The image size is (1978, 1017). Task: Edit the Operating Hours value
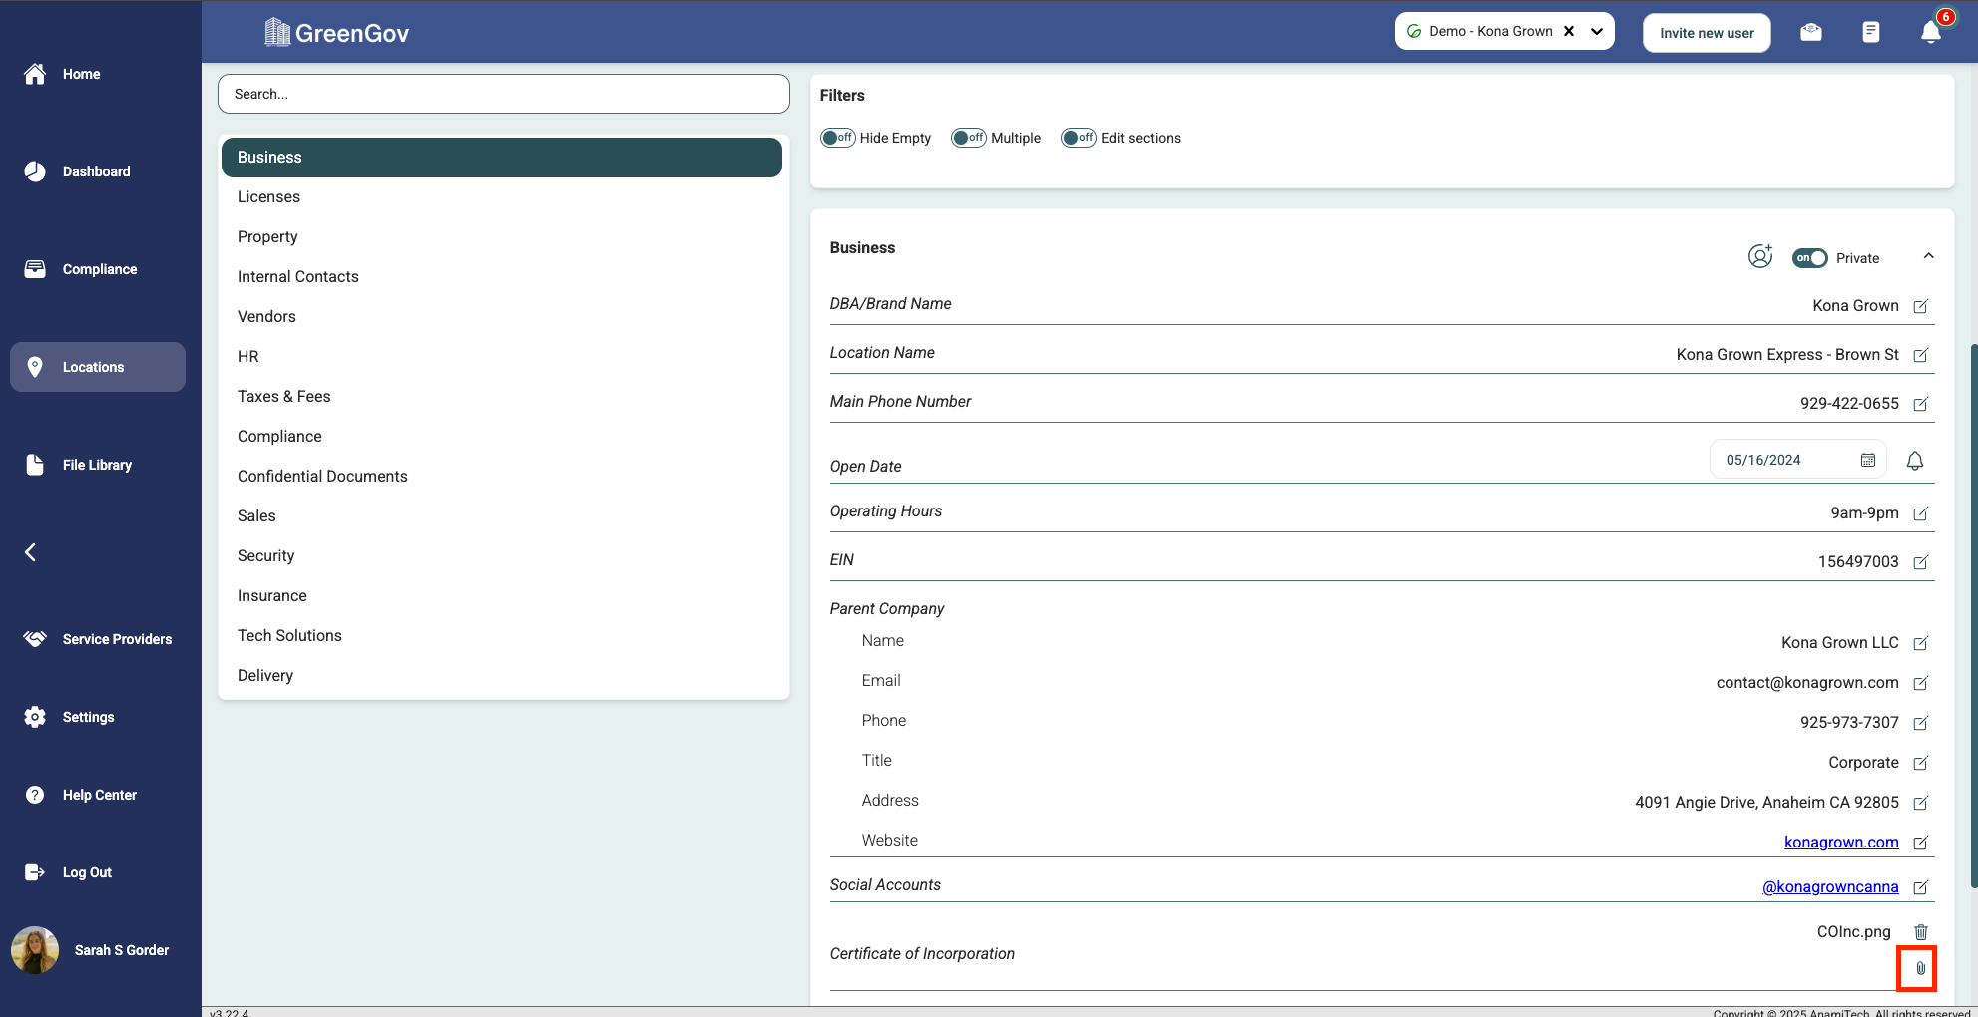click(x=1920, y=513)
